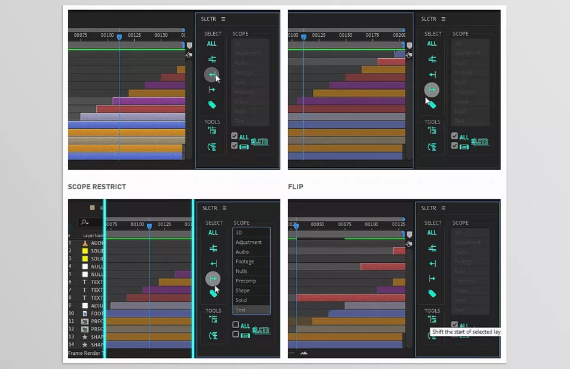
Task: Click select-at-playhead icon in top-right SLCTR panel
Action: (x=432, y=59)
